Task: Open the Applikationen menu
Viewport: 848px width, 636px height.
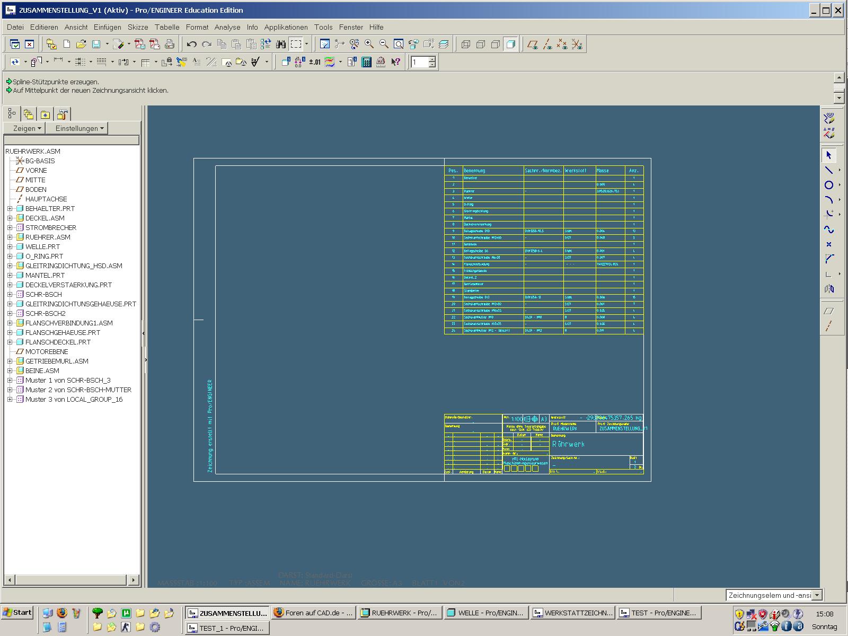Action: 286,27
